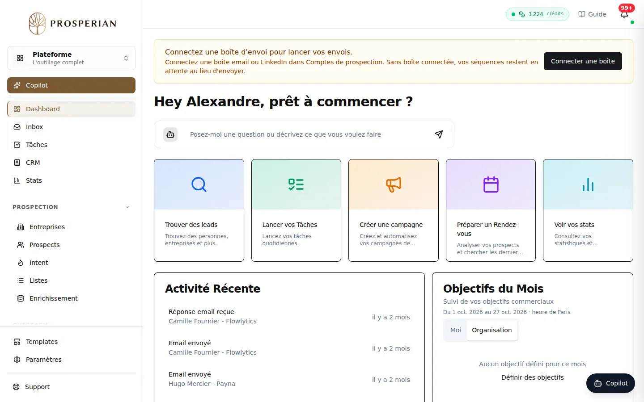Click the robot icon in question box
Image resolution: width=644 pixels, height=402 pixels.
tap(170, 134)
